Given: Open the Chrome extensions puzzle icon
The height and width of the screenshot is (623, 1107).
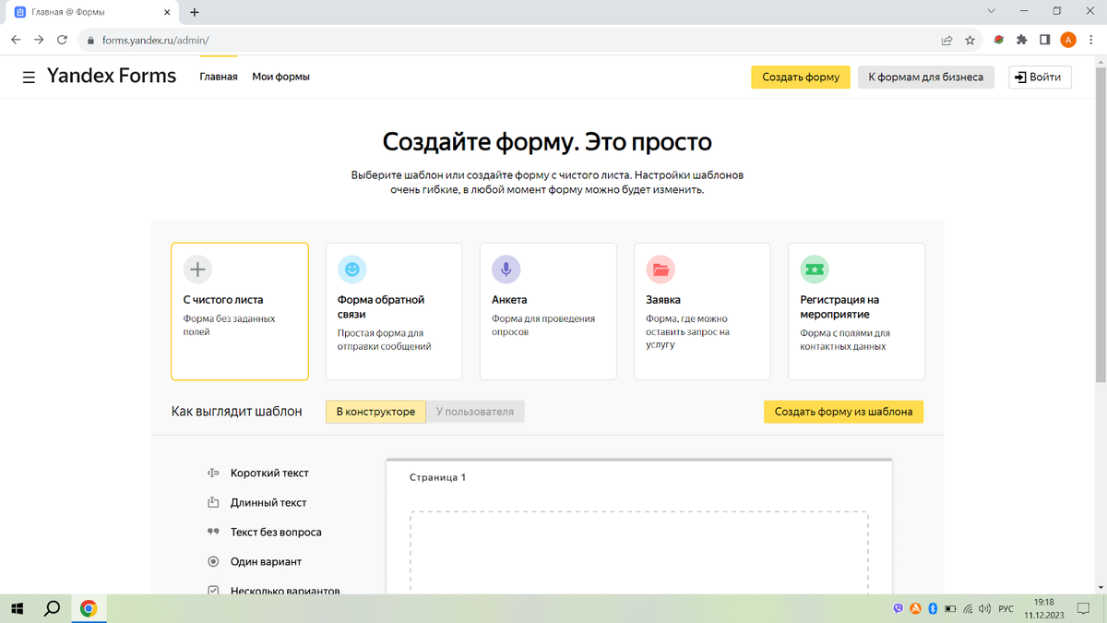Looking at the screenshot, I should (x=1022, y=41).
